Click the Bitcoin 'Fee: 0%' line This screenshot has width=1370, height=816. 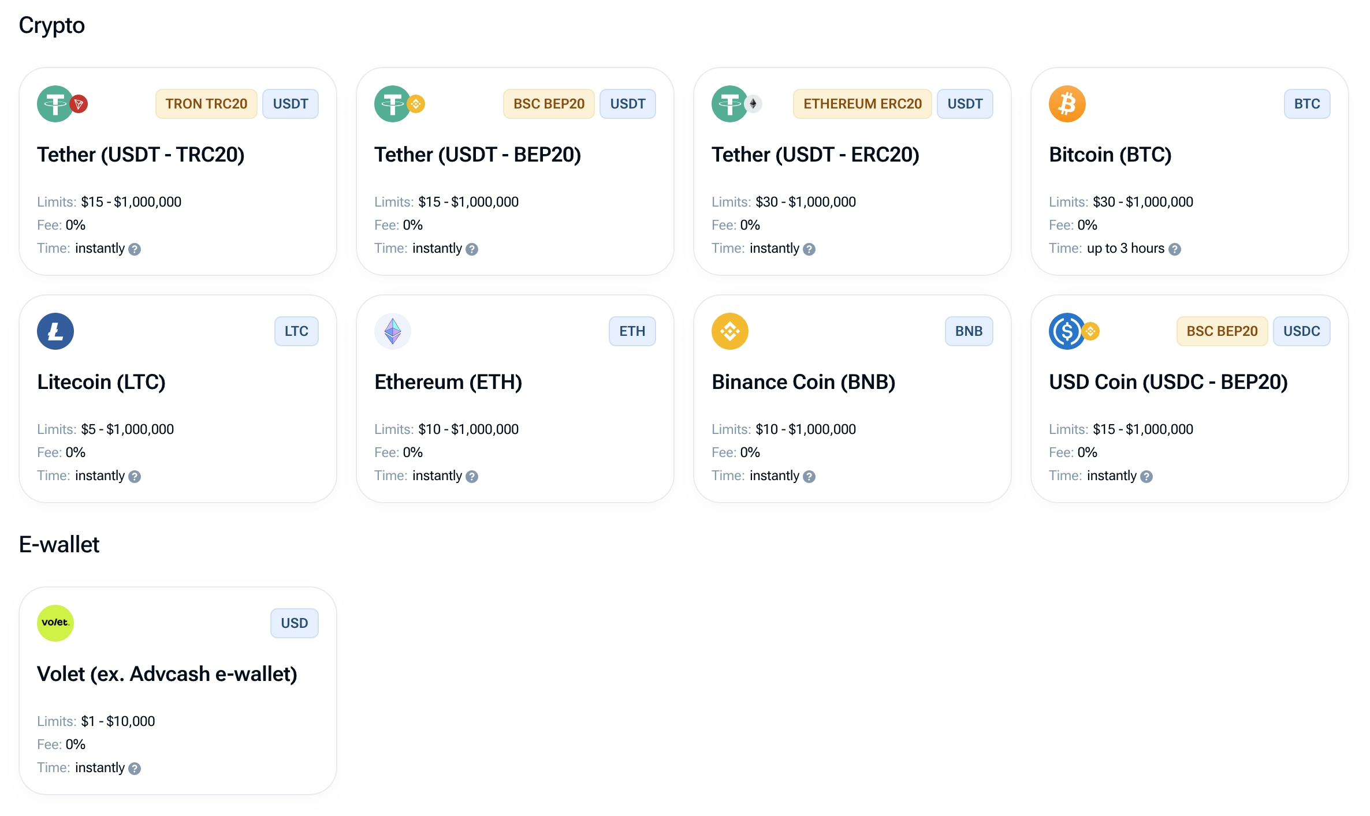[x=1073, y=225]
